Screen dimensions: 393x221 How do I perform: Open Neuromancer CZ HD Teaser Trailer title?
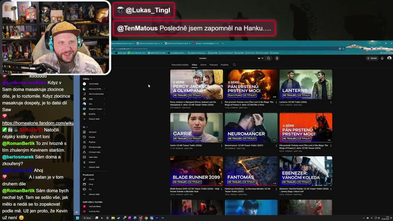click(244, 145)
